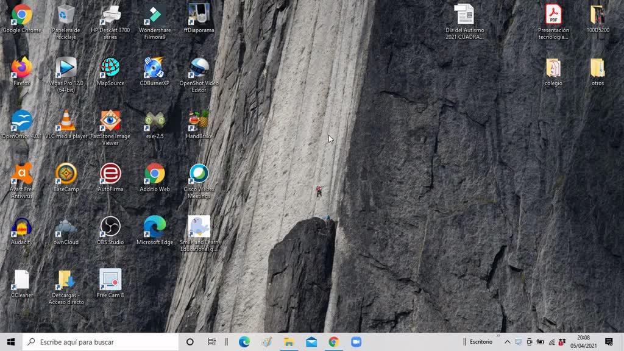Image resolution: width=624 pixels, height=351 pixels.
Task: Launch the Wondershare Filmora9 desktop icon
Action: click(155, 22)
